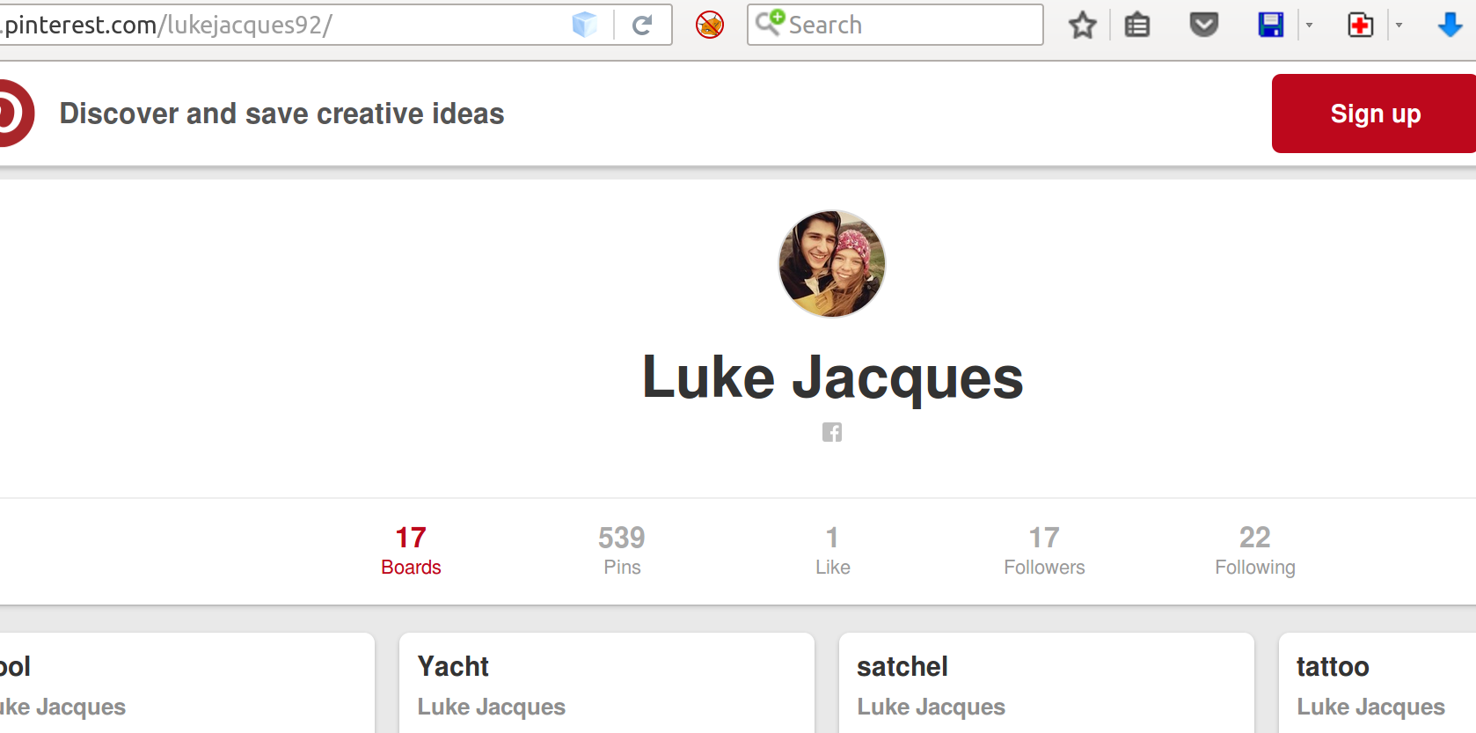Screen dimensions: 1476x733
Task: Expand dropdown next to floppy disk icon
Action: (1310, 25)
